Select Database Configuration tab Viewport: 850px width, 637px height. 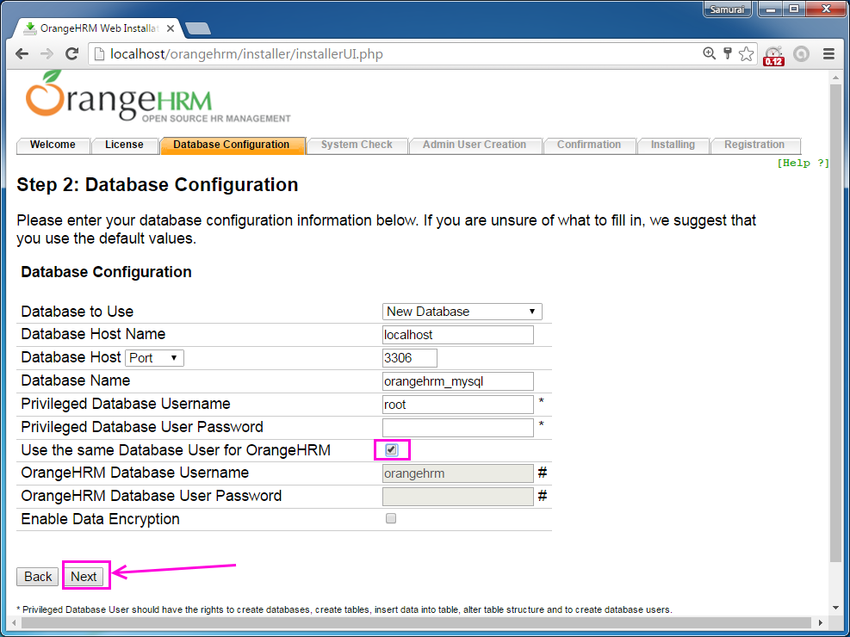[232, 145]
